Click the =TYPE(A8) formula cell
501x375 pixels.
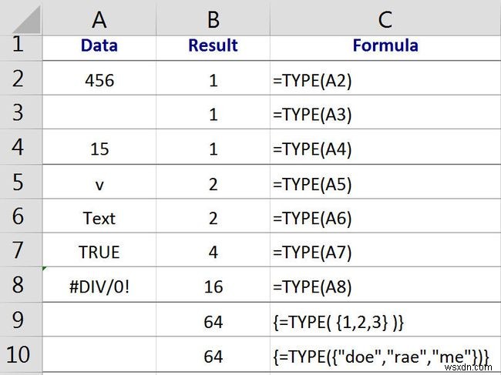click(385, 287)
